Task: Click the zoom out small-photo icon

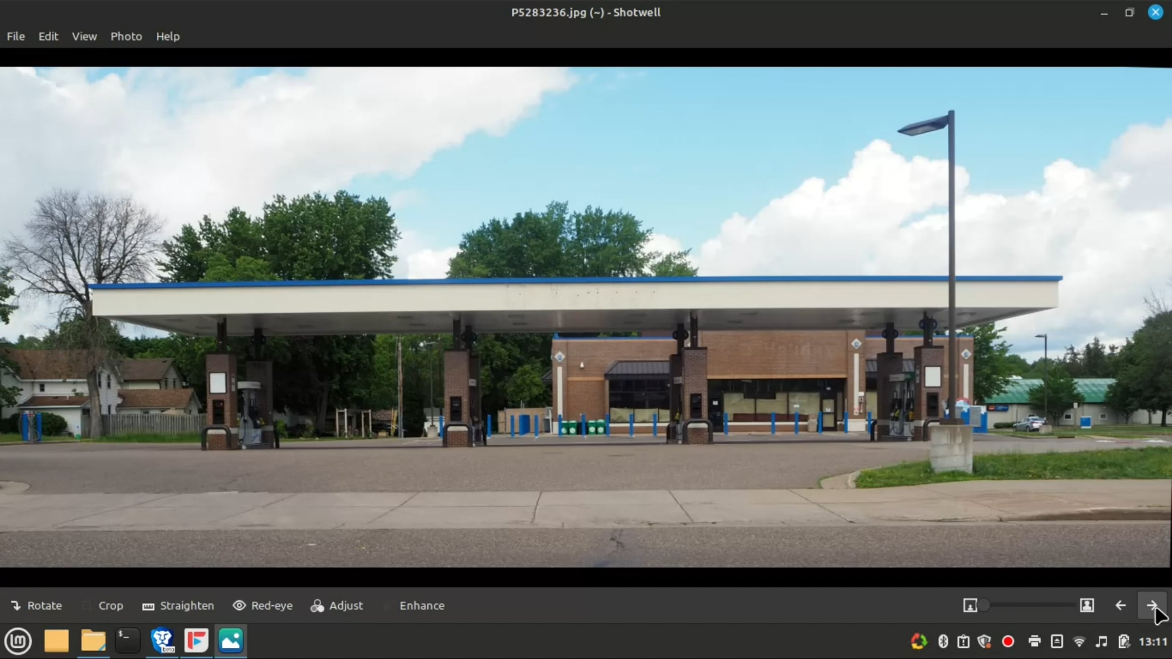Action: pyautogui.click(x=970, y=605)
